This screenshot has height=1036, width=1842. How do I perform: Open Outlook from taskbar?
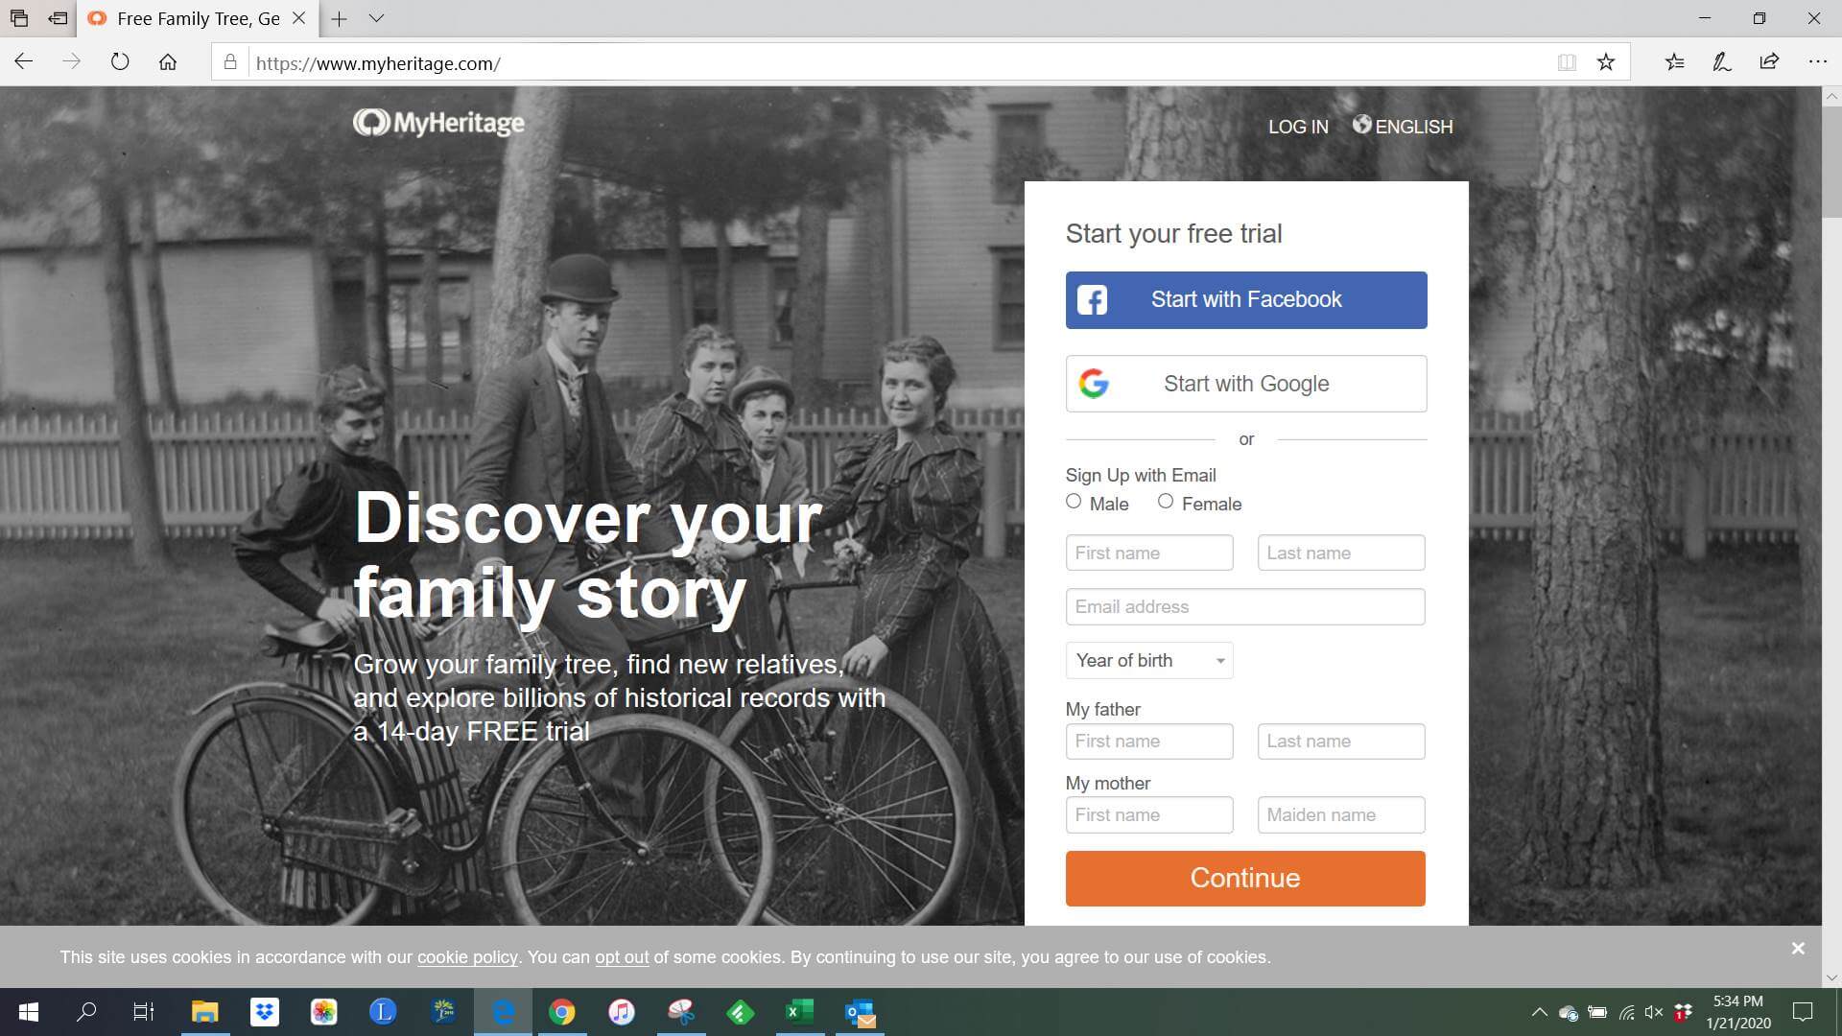[x=860, y=1012]
